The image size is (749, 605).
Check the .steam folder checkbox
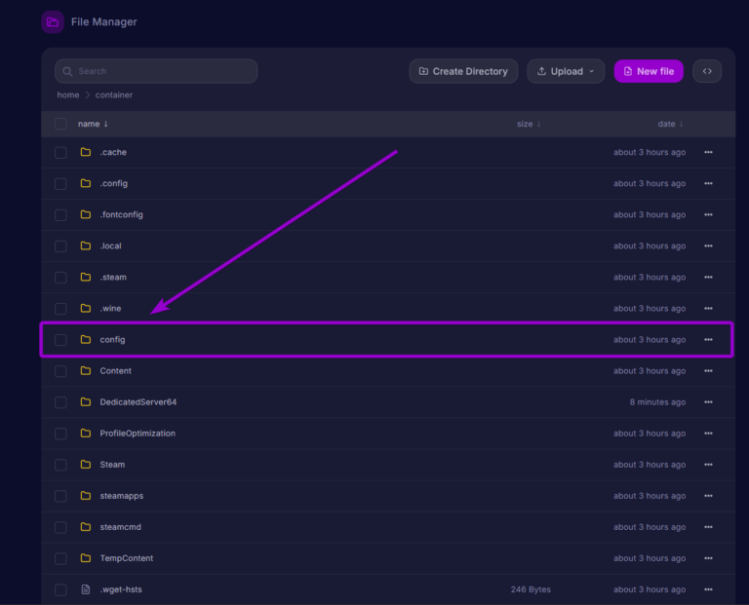pos(60,278)
